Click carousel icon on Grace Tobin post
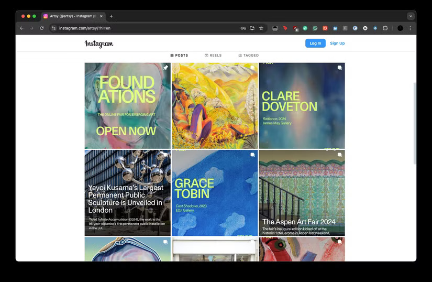The image size is (432, 282). [x=252, y=155]
